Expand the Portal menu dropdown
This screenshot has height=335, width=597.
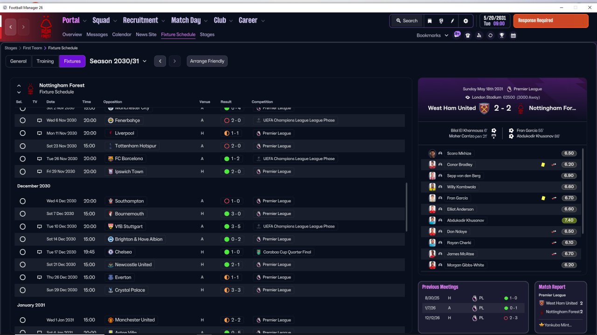click(84, 21)
